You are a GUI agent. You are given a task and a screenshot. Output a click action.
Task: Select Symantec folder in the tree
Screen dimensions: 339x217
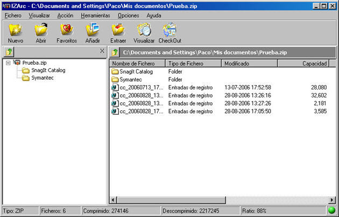coord(42,78)
